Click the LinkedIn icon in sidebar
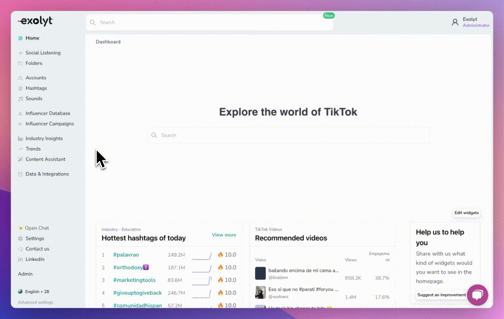This screenshot has height=319, width=504. [20, 259]
